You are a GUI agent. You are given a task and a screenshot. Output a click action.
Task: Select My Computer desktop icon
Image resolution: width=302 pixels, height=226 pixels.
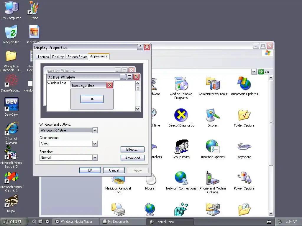coord(11,10)
